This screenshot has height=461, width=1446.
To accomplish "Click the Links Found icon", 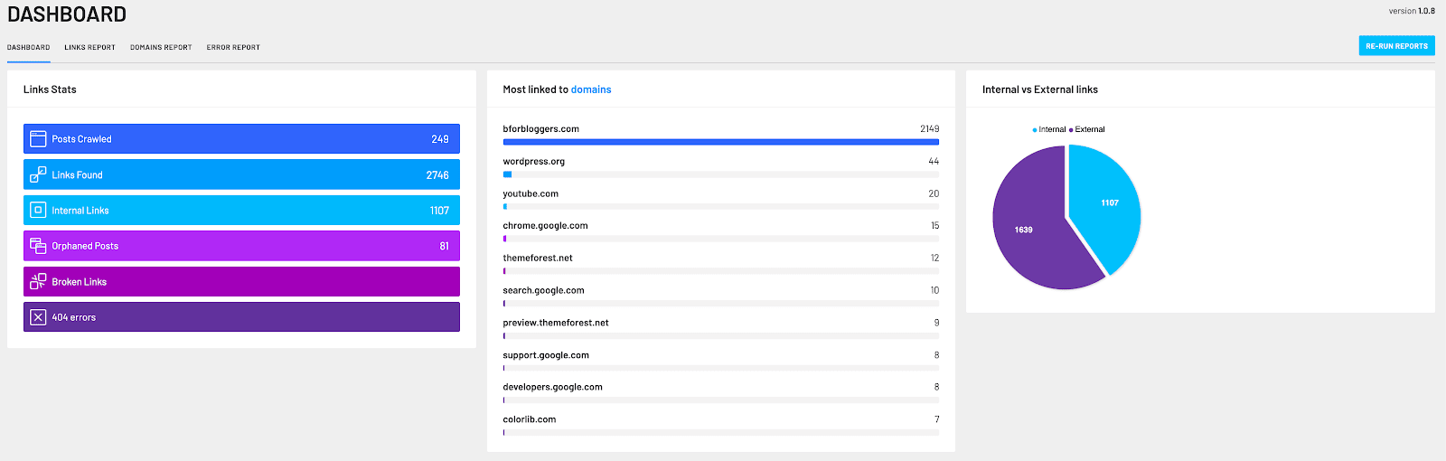I will coord(38,174).
